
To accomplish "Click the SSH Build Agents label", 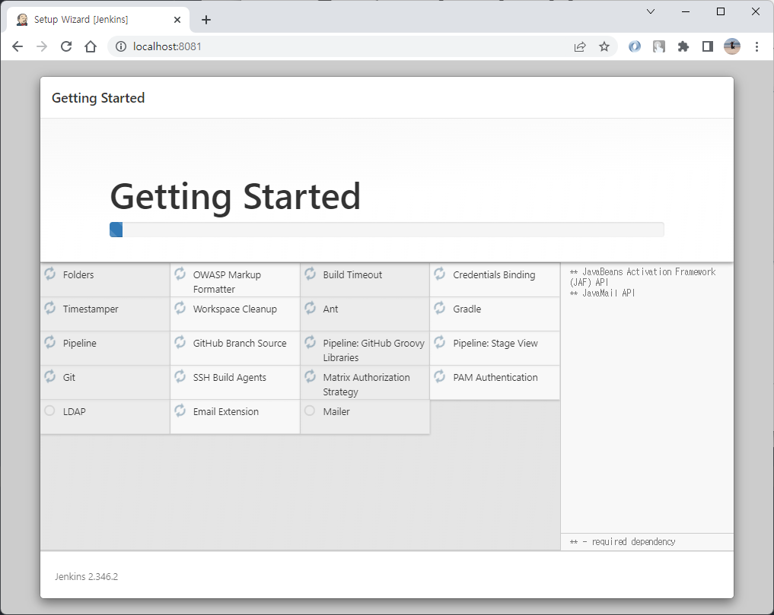I will 230,377.
